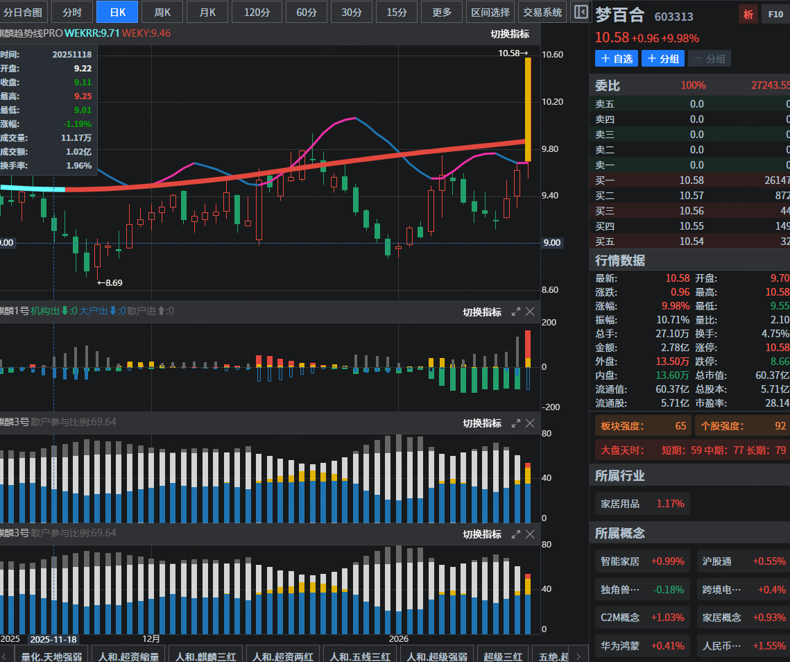The height and width of the screenshot is (662, 790).
Task: Close the bottom 麒麟3号 panel
Action: [530, 534]
